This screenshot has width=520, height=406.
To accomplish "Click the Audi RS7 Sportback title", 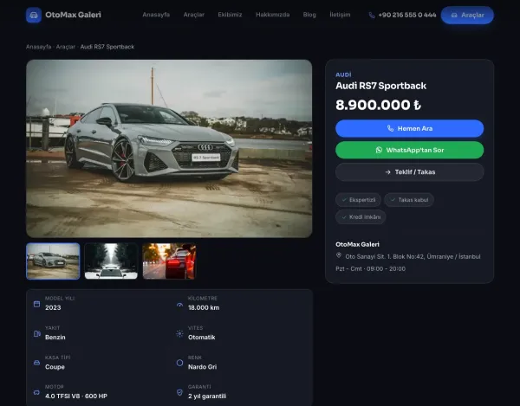I will coord(380,86).
